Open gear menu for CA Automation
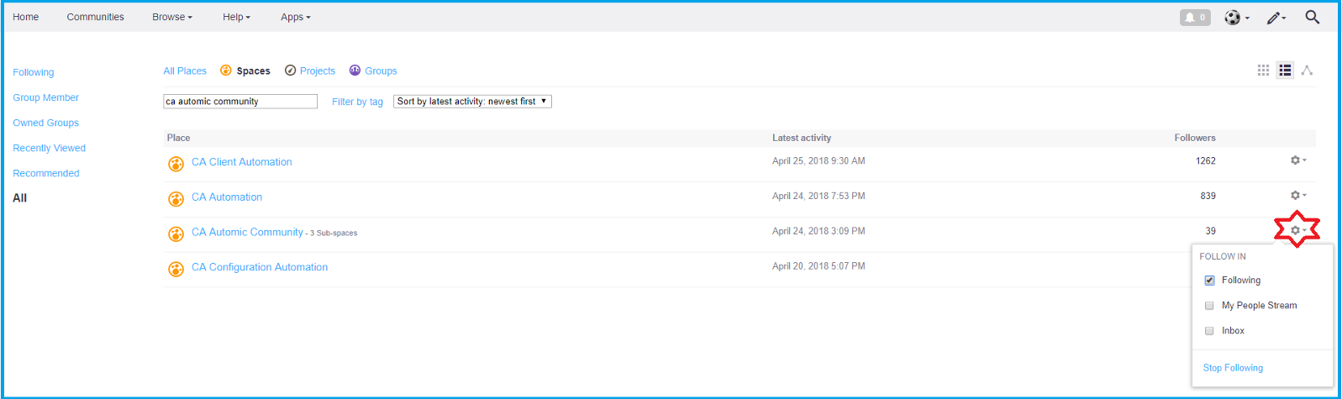This screenshot has height=399, width=1342. (x=1298, y=196)
